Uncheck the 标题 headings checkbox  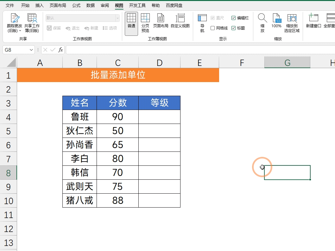click(233, 28)
